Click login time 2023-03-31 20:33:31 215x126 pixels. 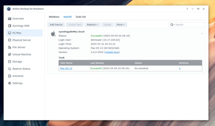(x=103, y=44)
